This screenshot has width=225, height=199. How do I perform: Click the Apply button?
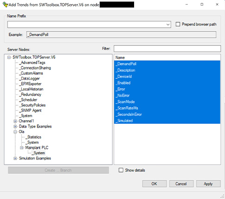(x=208, y=184)
